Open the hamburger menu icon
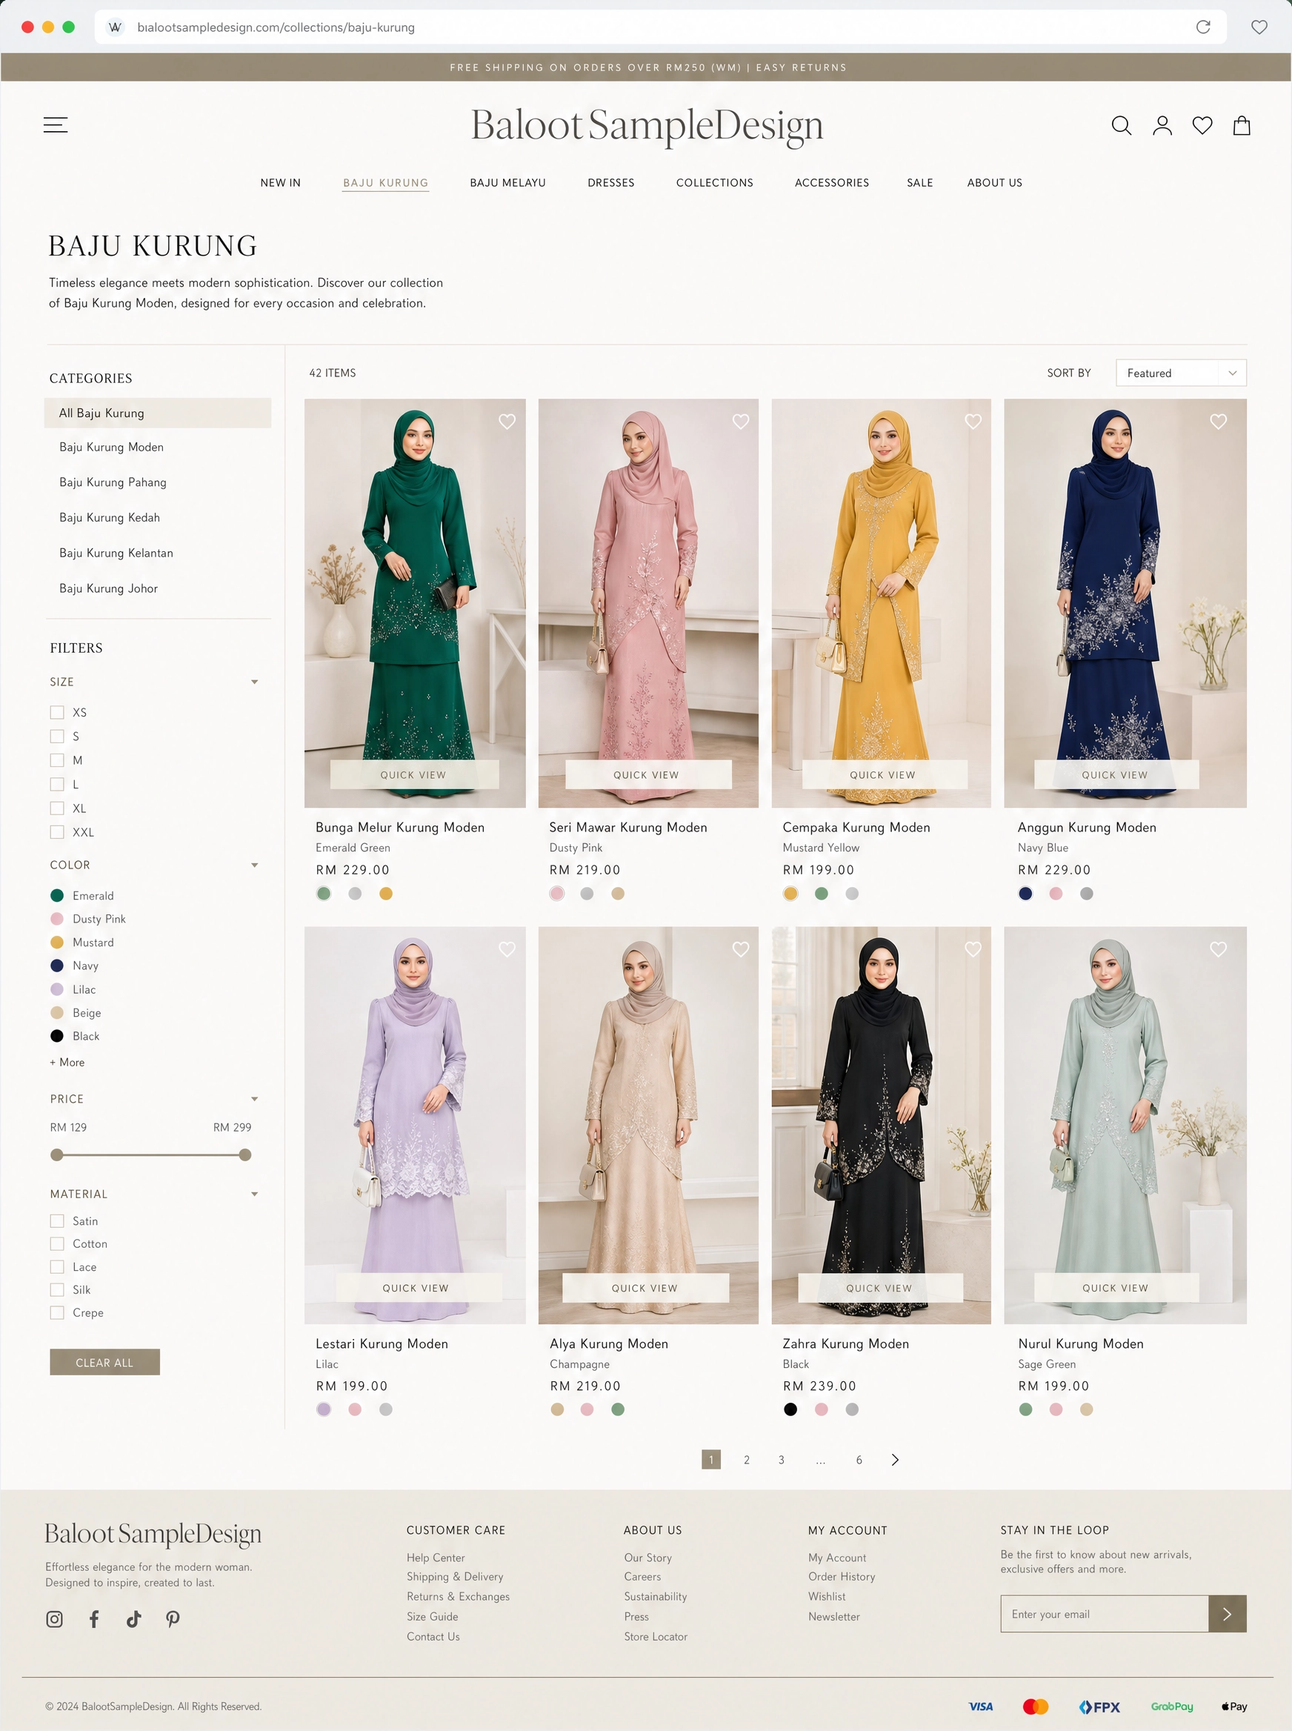 pyautogui.click(x=56, y=125)
